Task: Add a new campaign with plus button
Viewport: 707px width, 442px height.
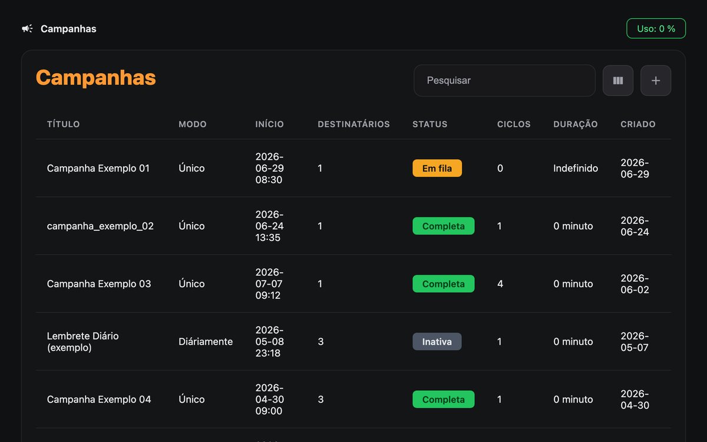Action: click(x=656, y=80)
